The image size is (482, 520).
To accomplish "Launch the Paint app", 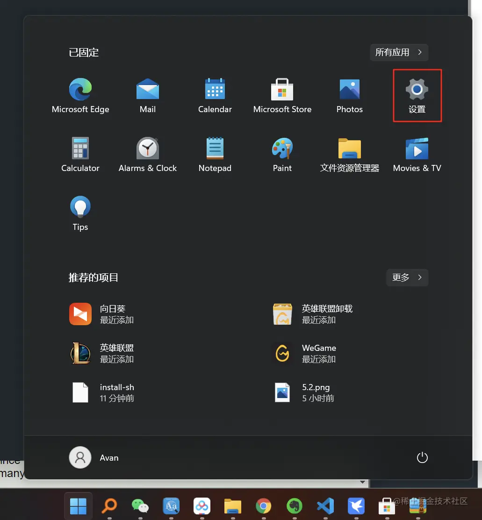I will [282, 155].
